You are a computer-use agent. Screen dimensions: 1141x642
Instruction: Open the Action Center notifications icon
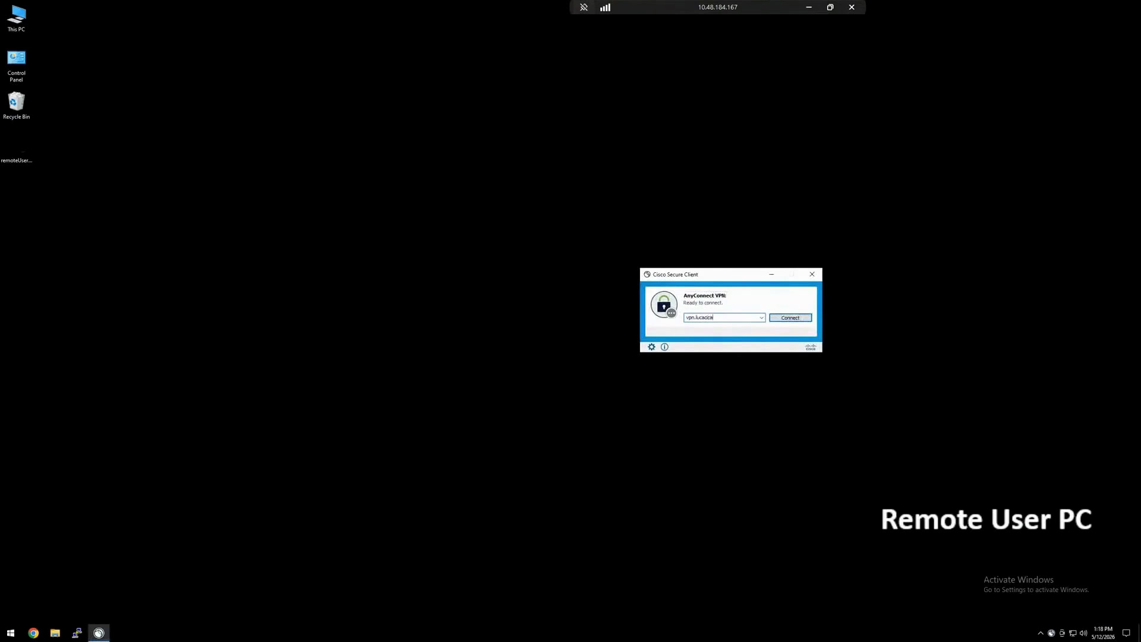point(1126,633)
